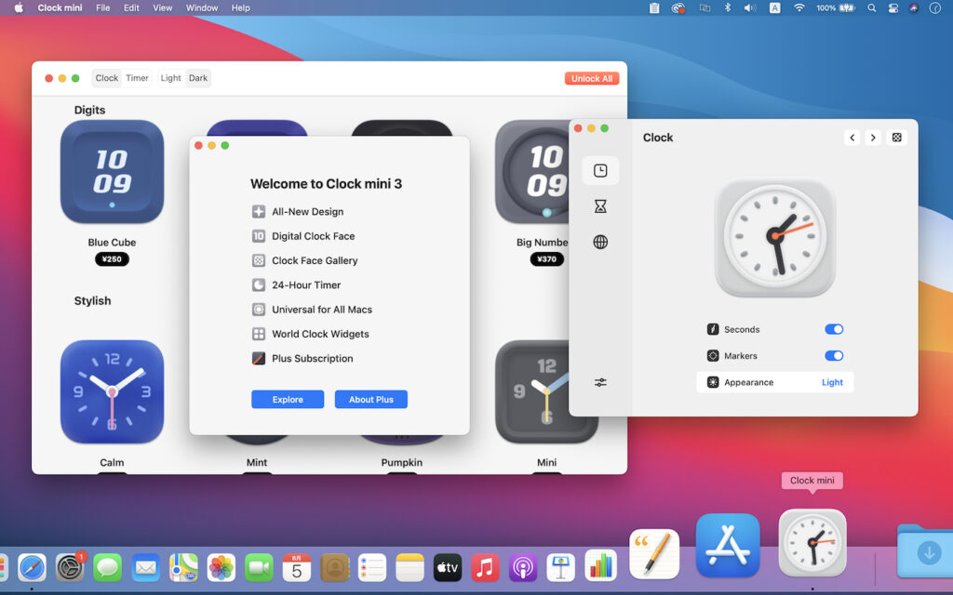Image resolution: width=953 pixels, height=595 pixels.
Task: Change the Appearance setting from Light
Action: (x=832, y=382)
